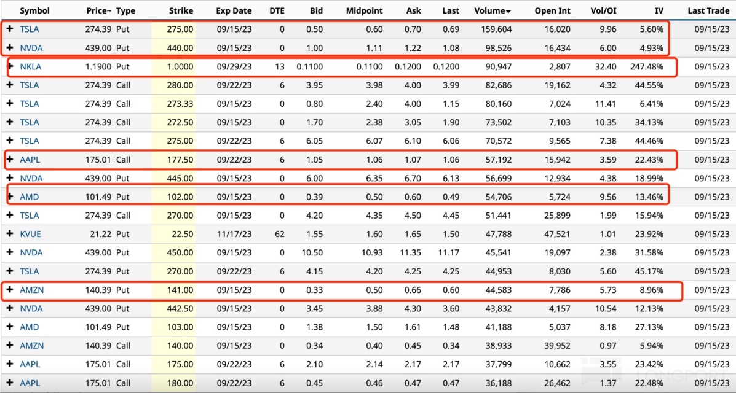This screenshot has width=736, height=393.
Task: Expand the AMD 103.00 Put row
Action: 10,327
